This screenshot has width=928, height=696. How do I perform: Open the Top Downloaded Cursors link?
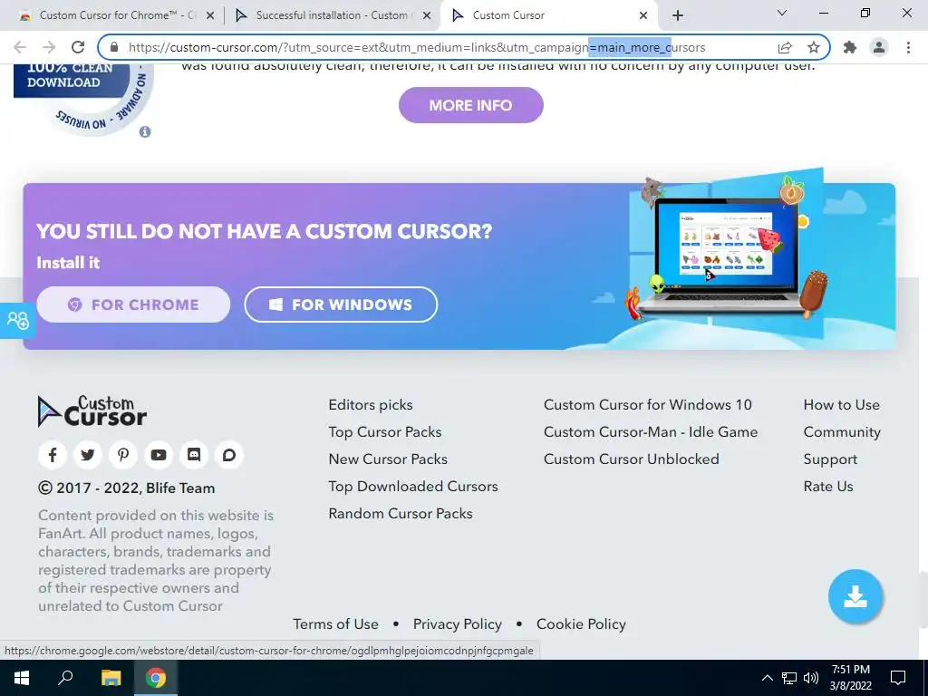[413, 487]
